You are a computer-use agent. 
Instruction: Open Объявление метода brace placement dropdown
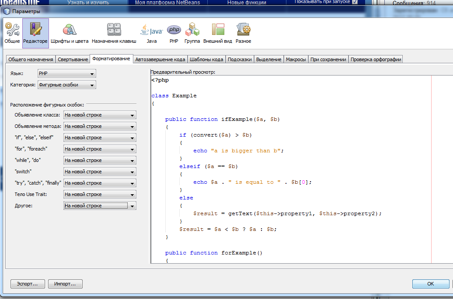100,126
